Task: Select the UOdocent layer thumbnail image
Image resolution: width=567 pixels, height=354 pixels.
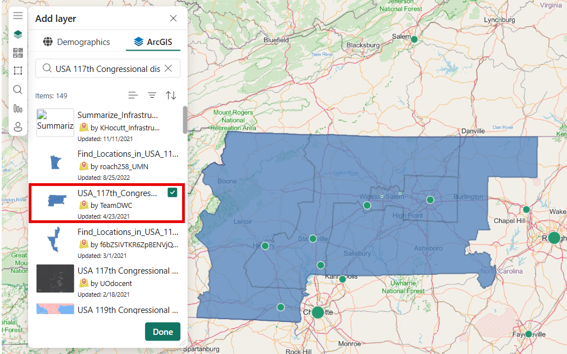Action: click(55, 279)
